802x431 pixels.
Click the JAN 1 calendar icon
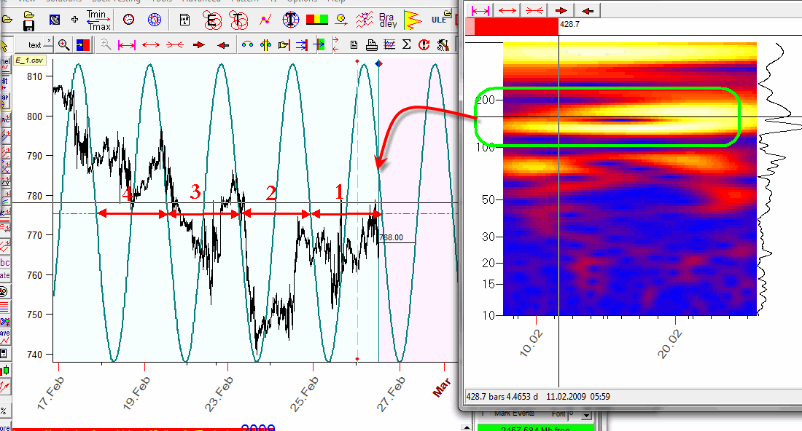pos(184,20)
